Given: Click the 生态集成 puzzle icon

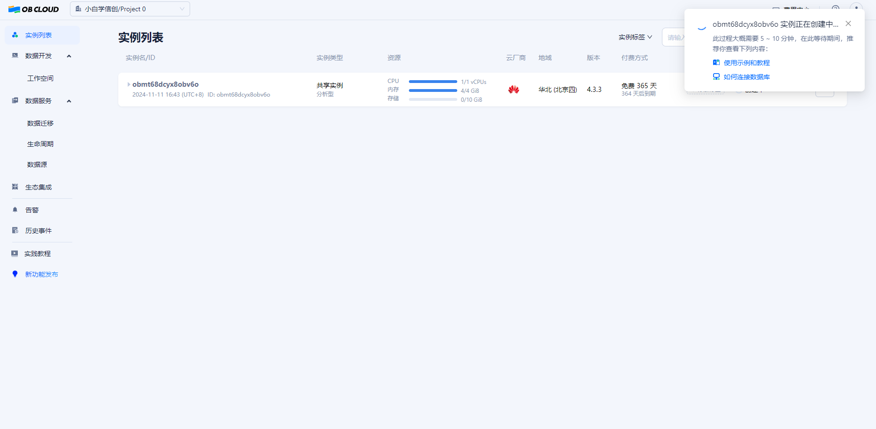Looking at the screenshot, I should [15, 187].
